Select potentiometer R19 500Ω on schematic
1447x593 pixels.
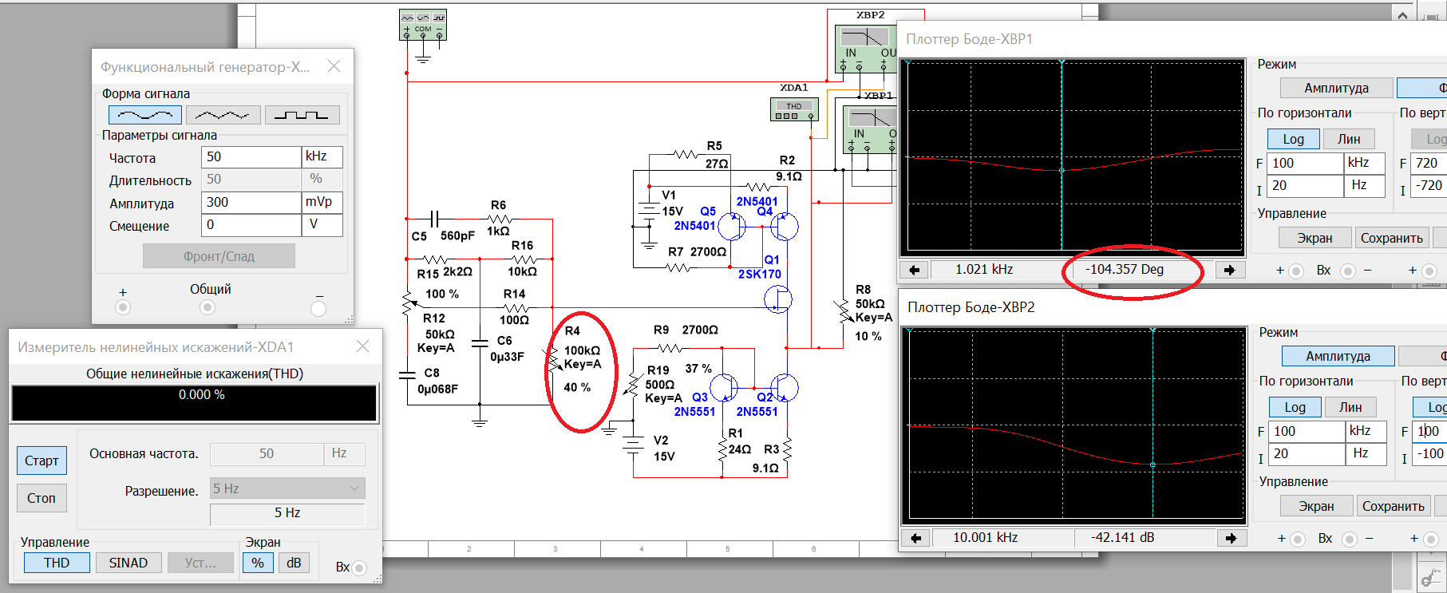pyautogui.click(x=635, y=385)
